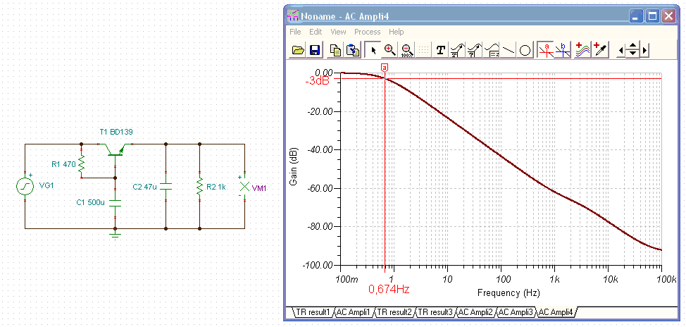Expand the Help menu
This screenshot has height=327, width=686.
(x=396, y=32)
